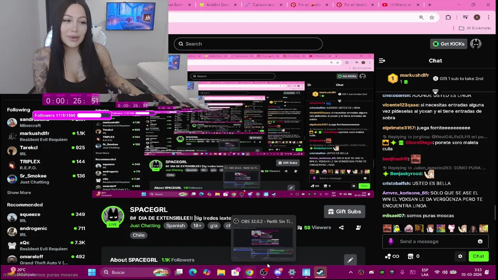Screen dimensions: 498x280
Task: Send message with green Chat button
Action: 478,256
